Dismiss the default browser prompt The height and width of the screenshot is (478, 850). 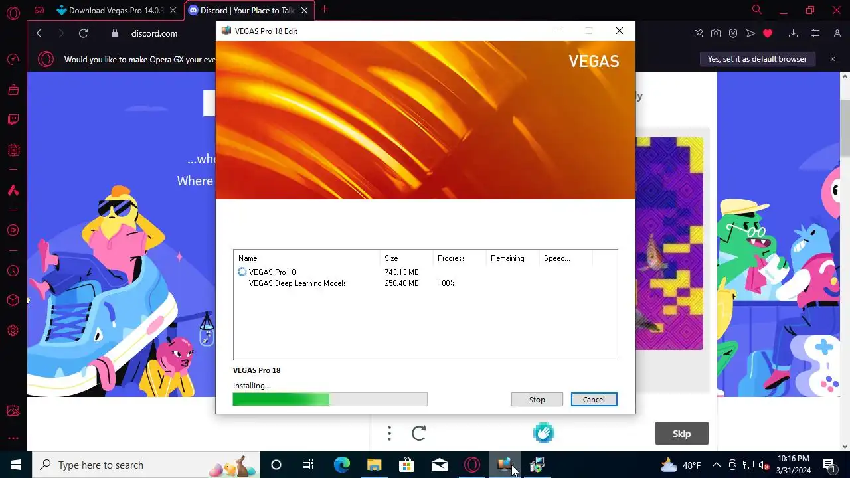point(833,59)
